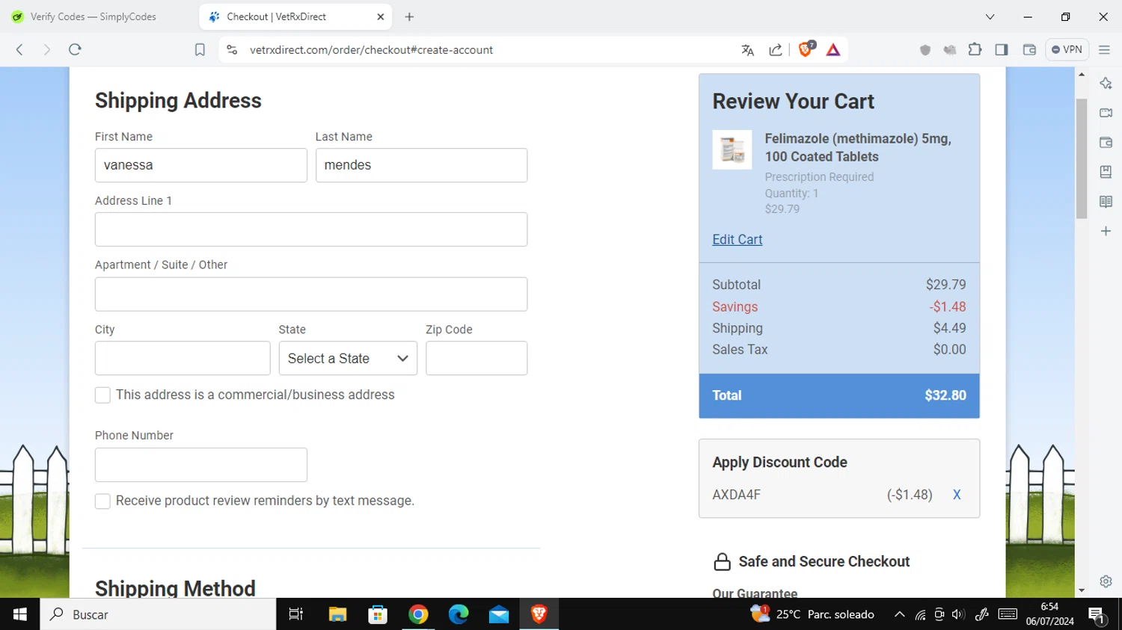Open the Brave Rewards triangle icon
This screenshot has width=1122, height=630.
pyautogui.click(x=833, y=50)
